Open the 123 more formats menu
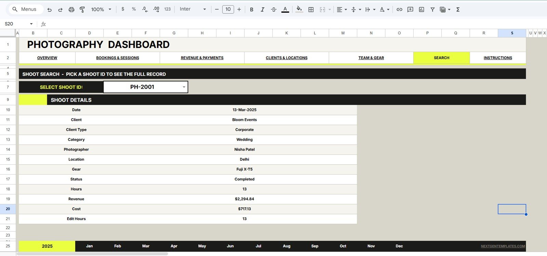Viewport: 547px width, 256px height. point(168,9)
